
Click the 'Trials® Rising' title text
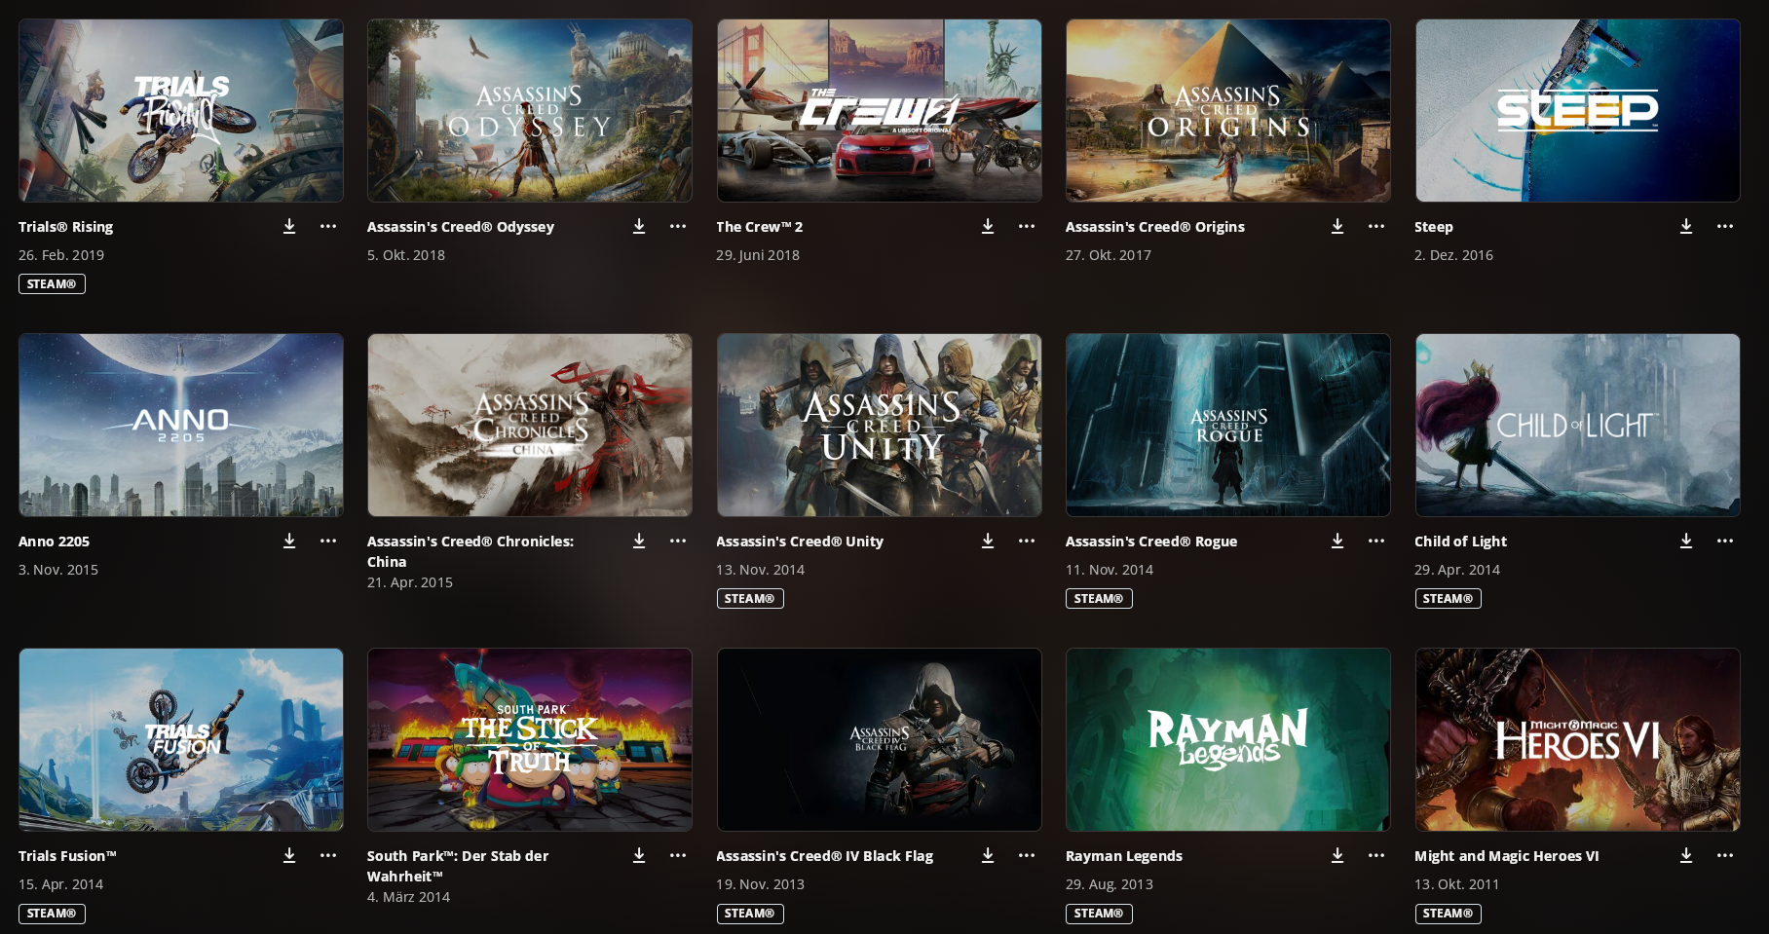65,226
